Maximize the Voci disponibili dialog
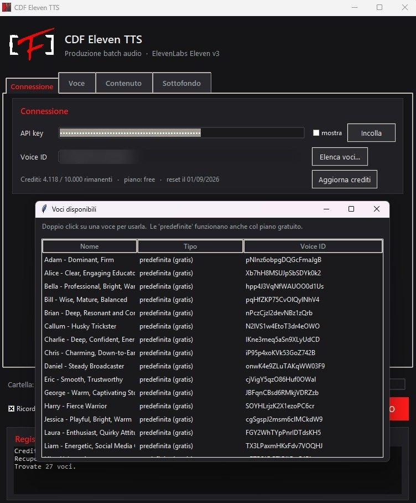 351,209
